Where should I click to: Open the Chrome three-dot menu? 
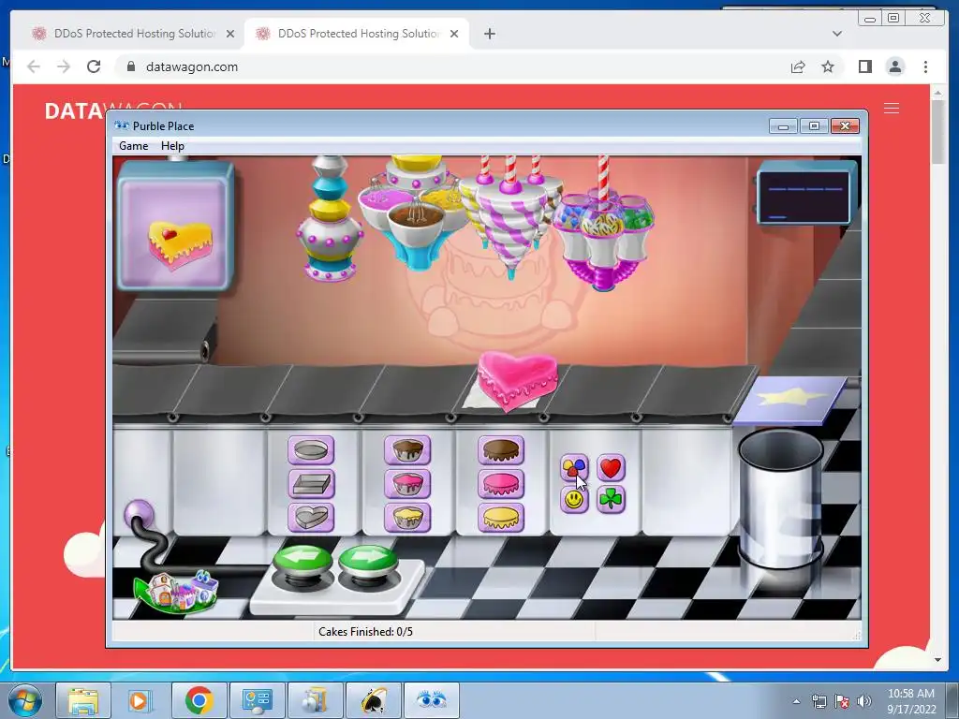[x=925, y=66]
